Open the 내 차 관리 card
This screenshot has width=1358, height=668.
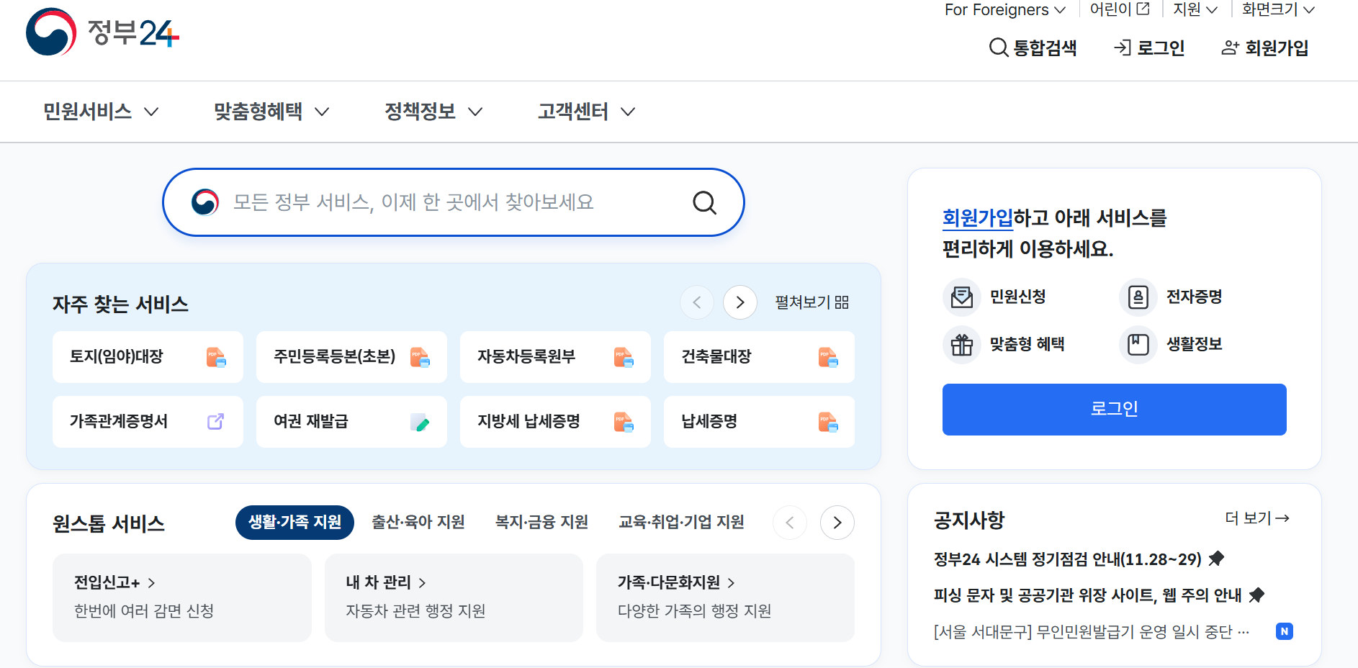[x=454, y=597]
